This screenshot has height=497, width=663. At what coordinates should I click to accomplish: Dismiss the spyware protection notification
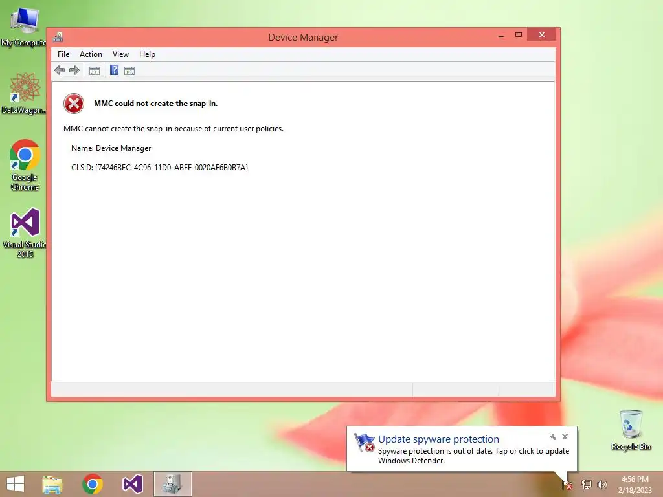pos(565,437)
